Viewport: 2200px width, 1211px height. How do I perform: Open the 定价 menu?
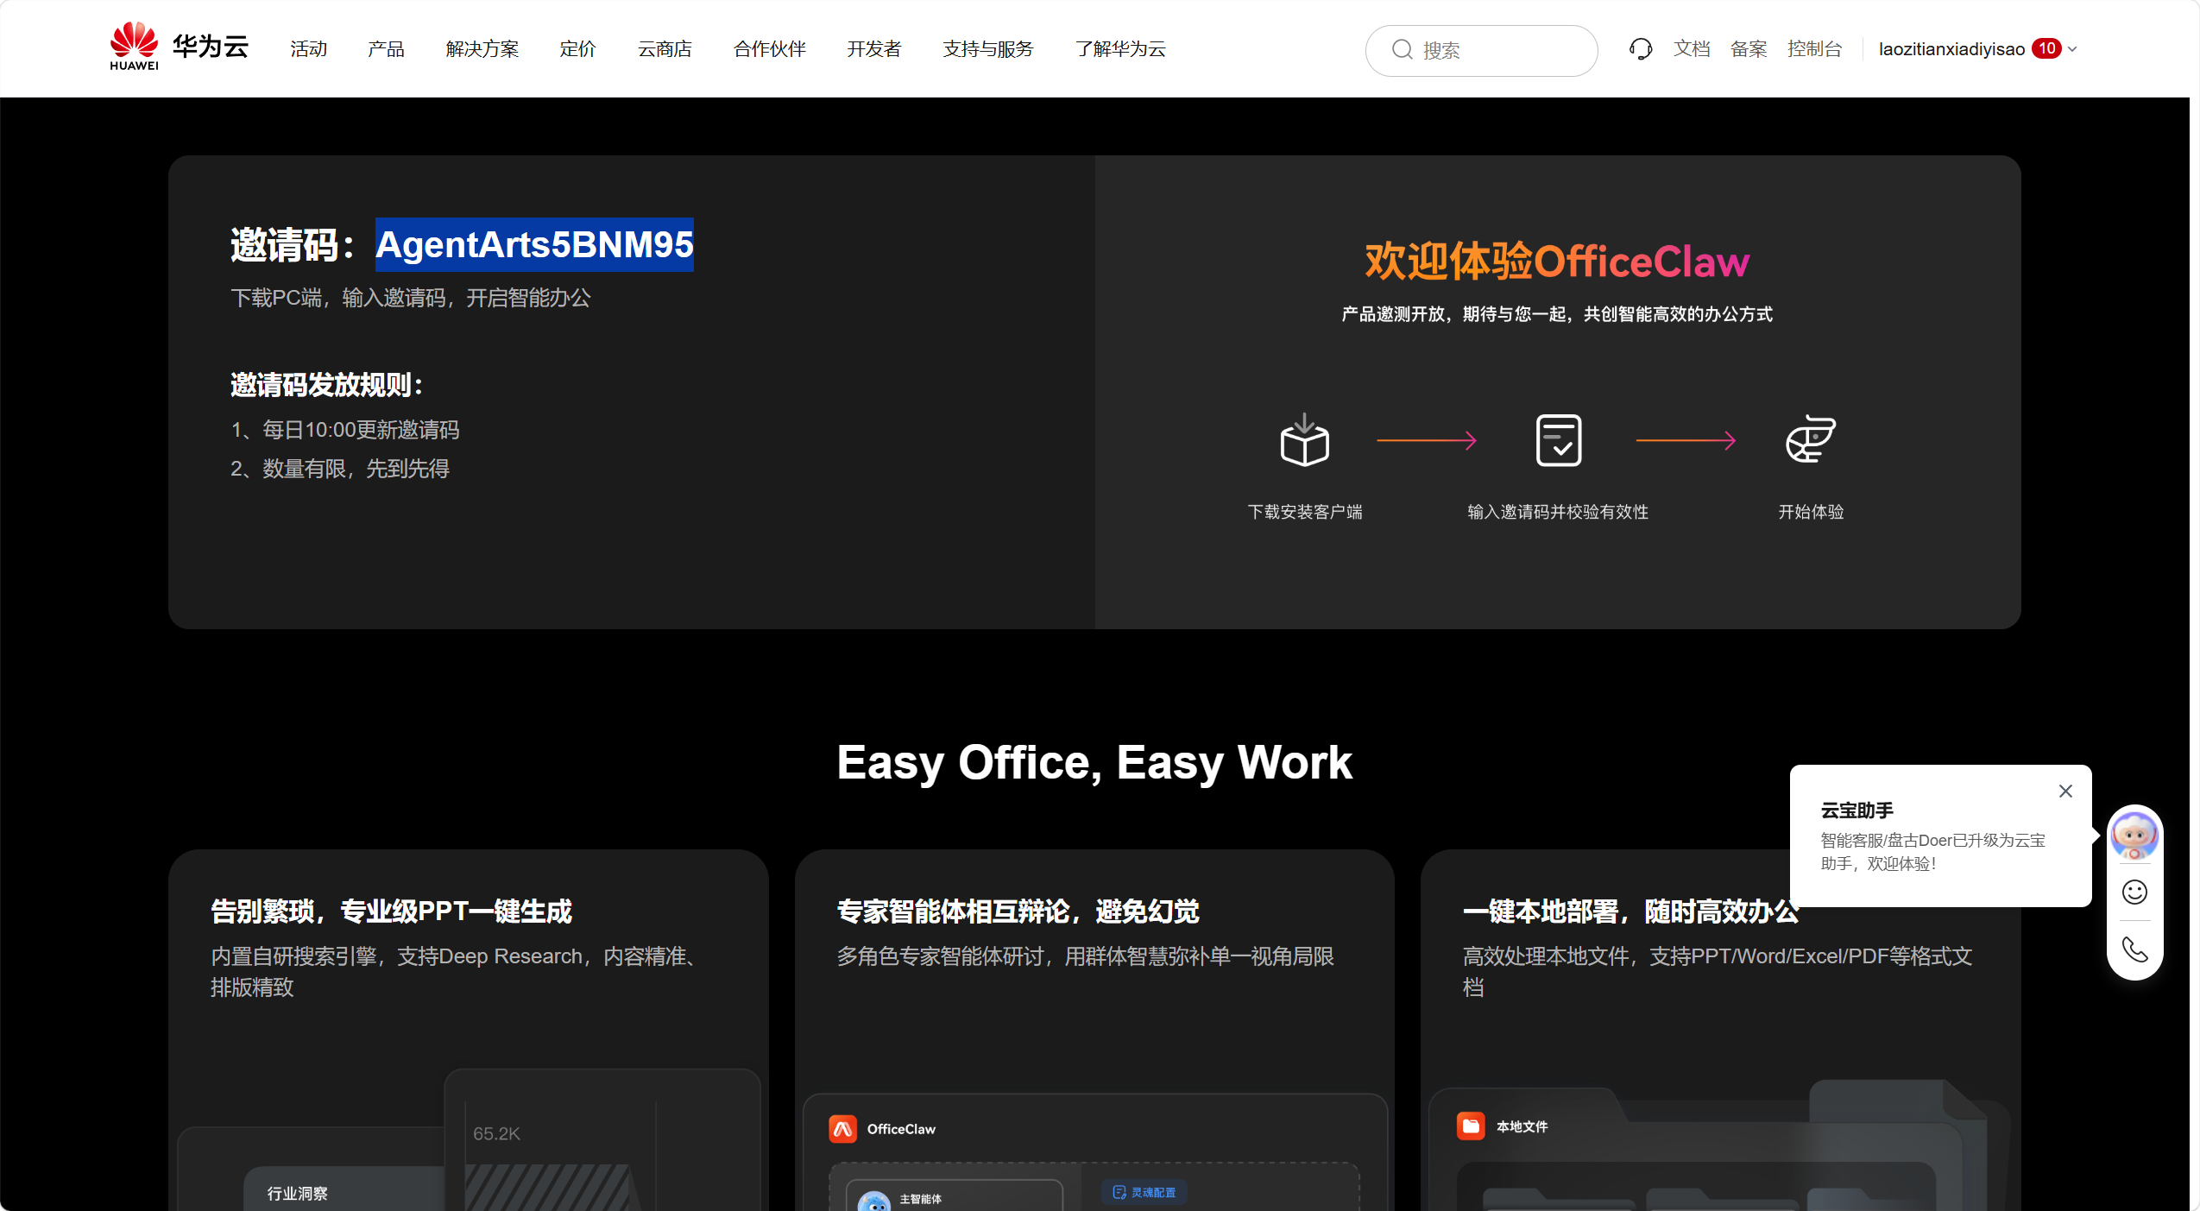577,49
